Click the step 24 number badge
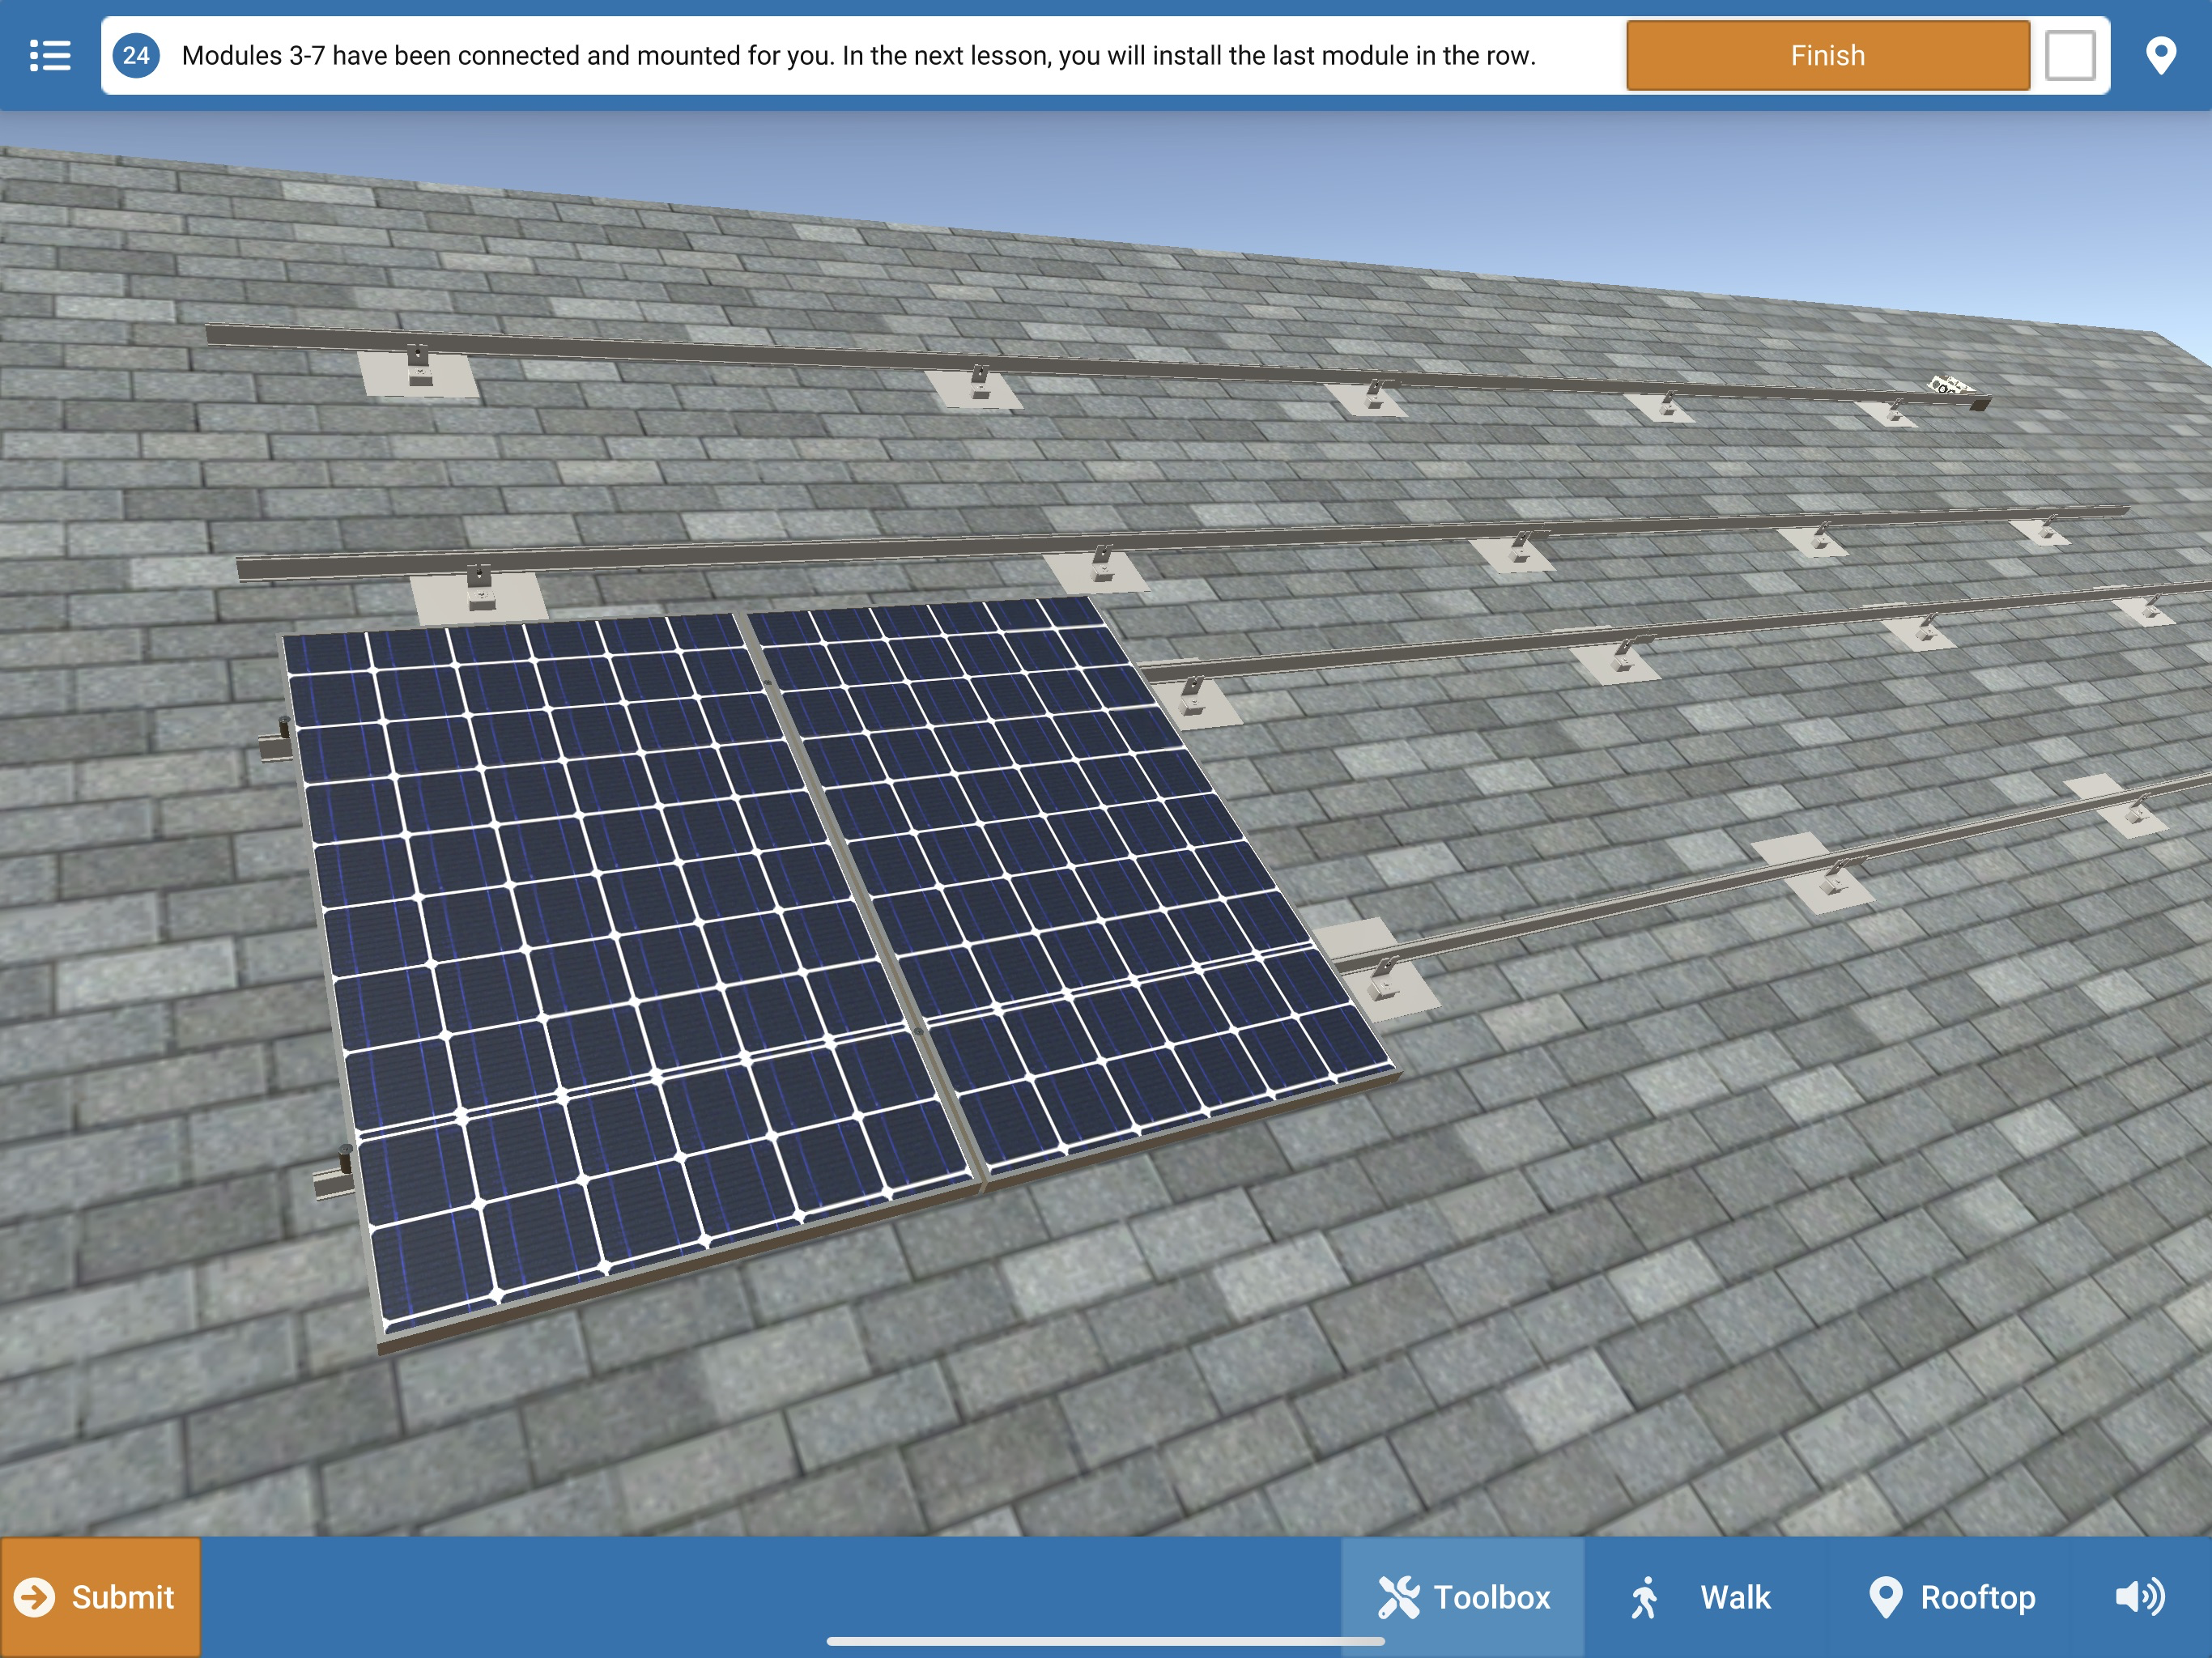Screen dimensions: 2212x1658 pyautogui.click(x=136, y=56)
